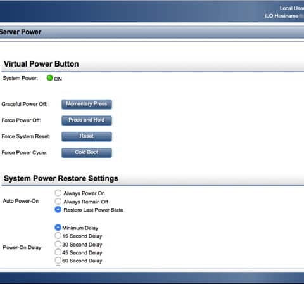This screenshot has height=284, width=304.
Task: Click the green System Power status icon
Action: 49,78
